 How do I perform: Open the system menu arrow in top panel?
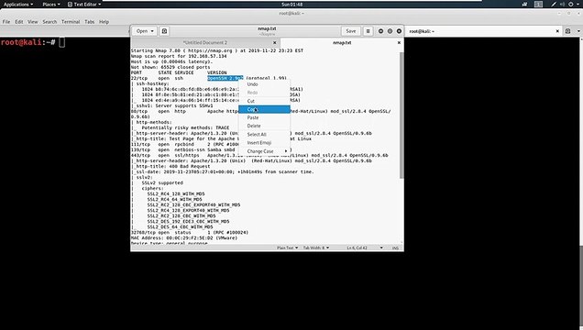(x=578, y=5)
